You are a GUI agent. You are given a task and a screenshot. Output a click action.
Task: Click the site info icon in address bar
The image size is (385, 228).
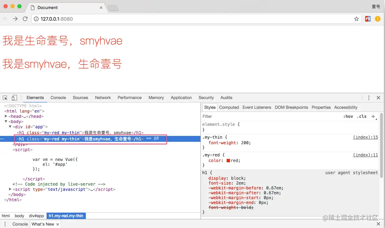point(36,19)
